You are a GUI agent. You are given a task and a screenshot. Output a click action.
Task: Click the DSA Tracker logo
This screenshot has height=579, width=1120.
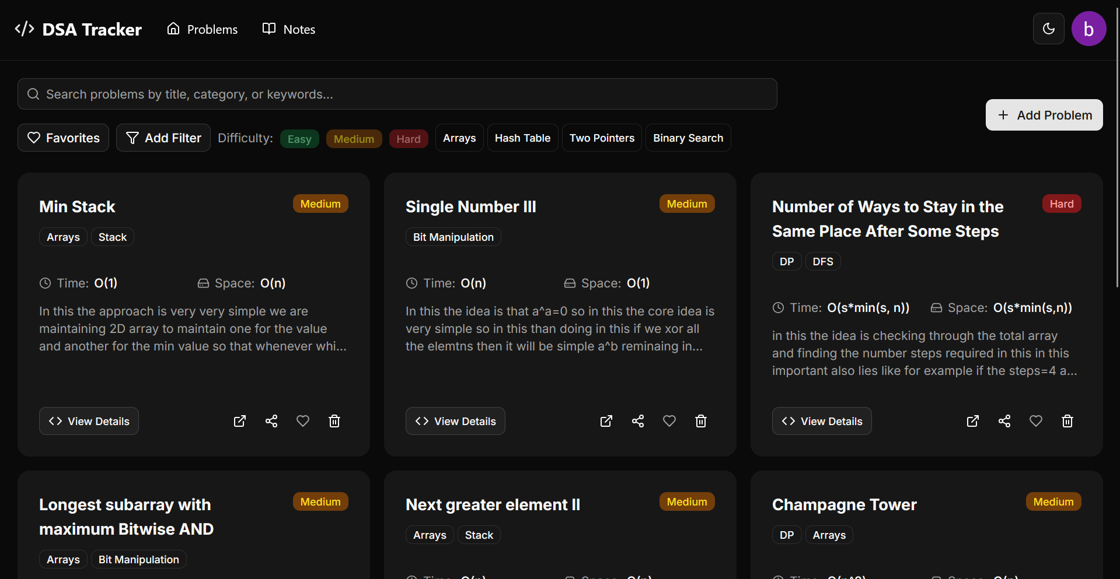[x=78, y=29]
